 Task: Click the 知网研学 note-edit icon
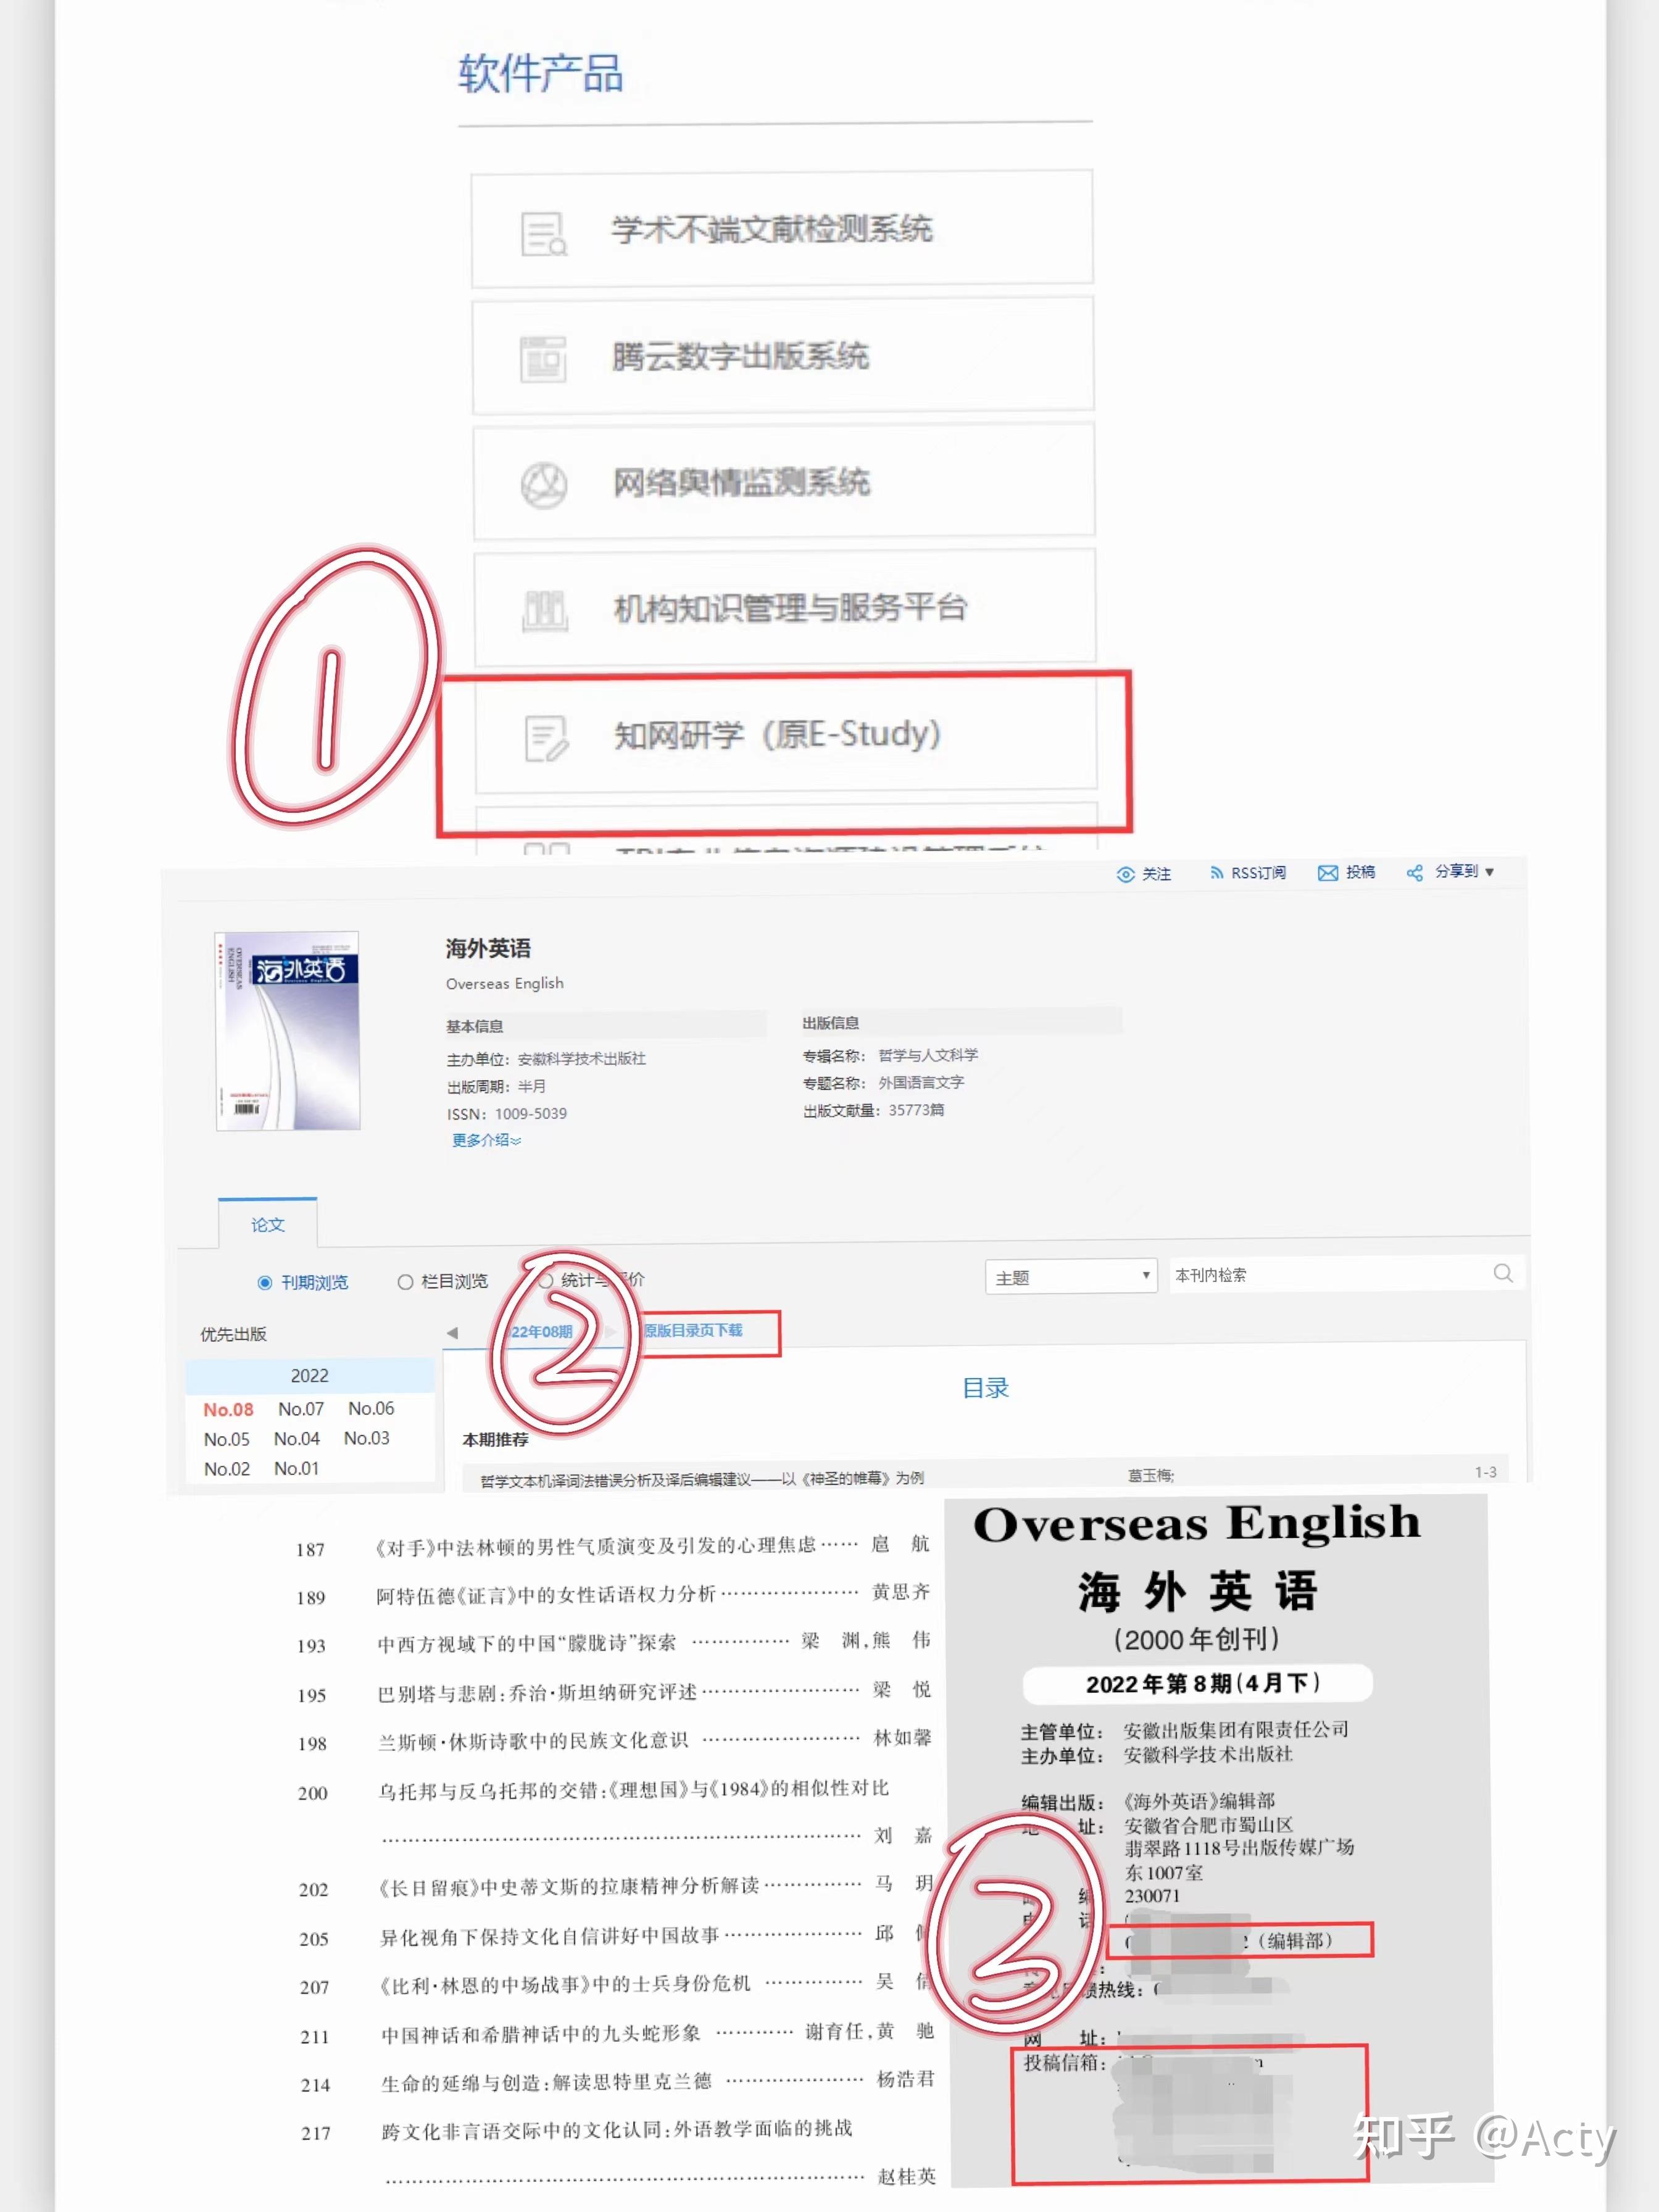pos(547,738)
